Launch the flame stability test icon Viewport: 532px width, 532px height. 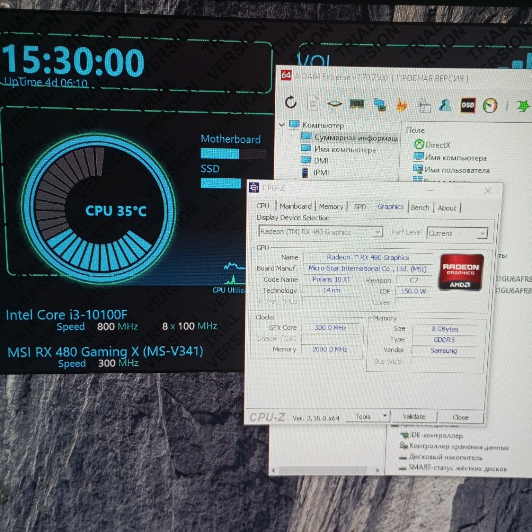[x=401, y=105]
